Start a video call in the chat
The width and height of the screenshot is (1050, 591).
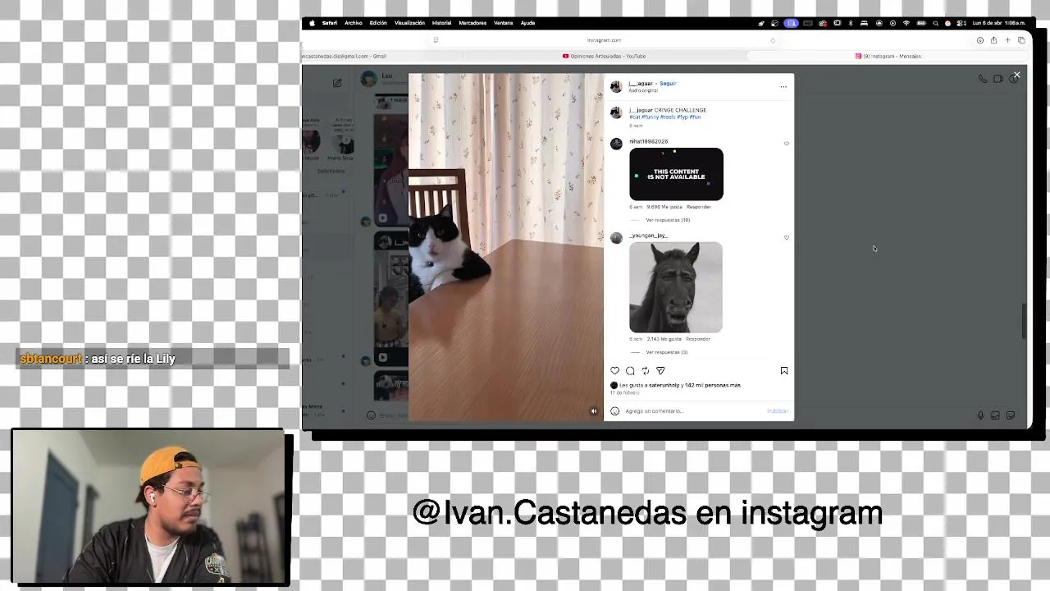click(998, 79)
